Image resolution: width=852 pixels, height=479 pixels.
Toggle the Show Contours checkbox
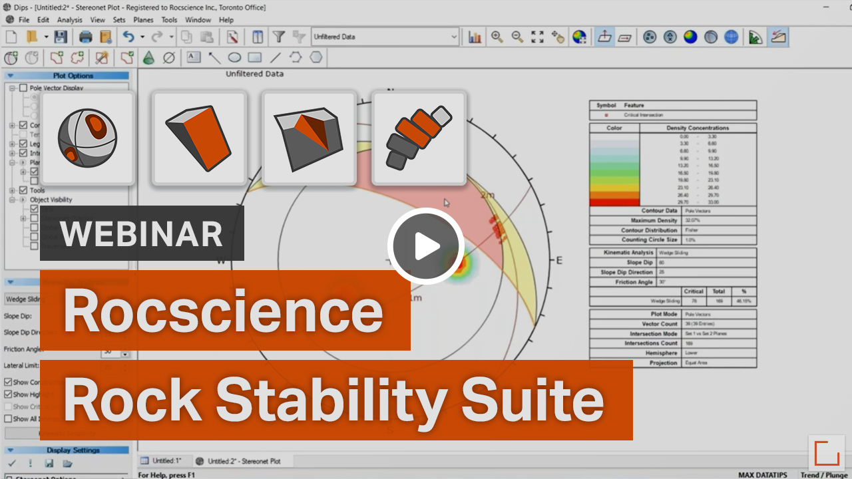(8, 383)
